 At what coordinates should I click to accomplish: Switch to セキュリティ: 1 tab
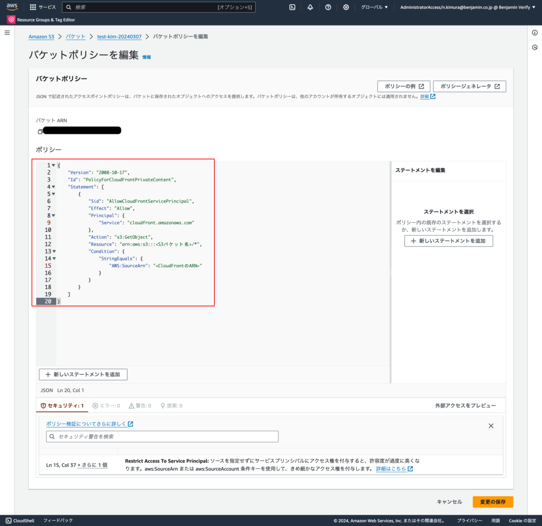(62, 406)
